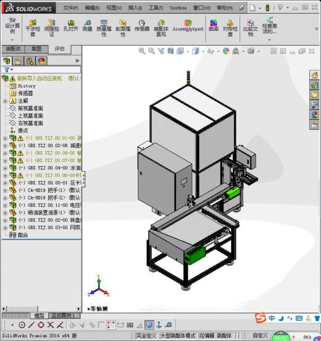
Task: Run Symmetry Check (对称检查)
Action: 230,28
